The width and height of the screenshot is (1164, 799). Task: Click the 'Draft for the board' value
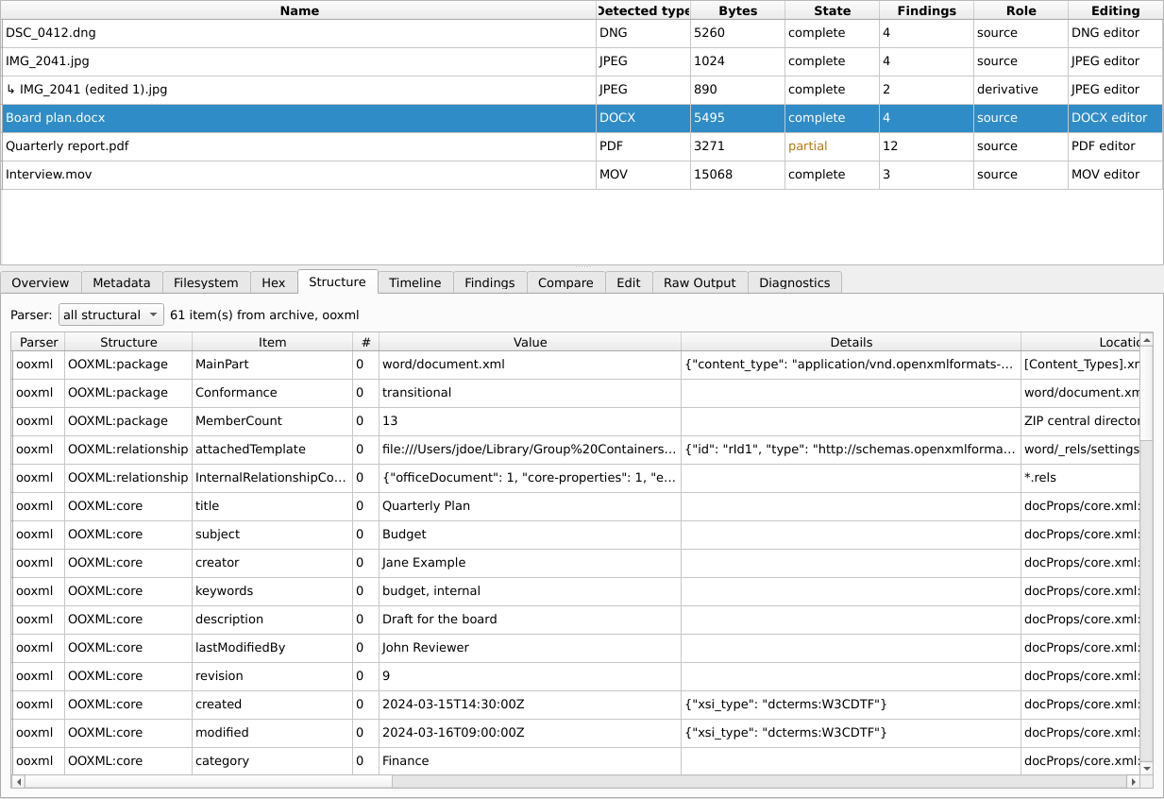[530, 620]
